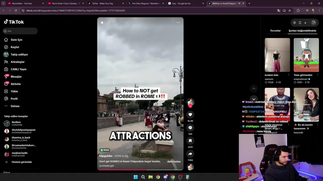Open tripguider's profile name link

pyautogui.click(x=106, y=156)
